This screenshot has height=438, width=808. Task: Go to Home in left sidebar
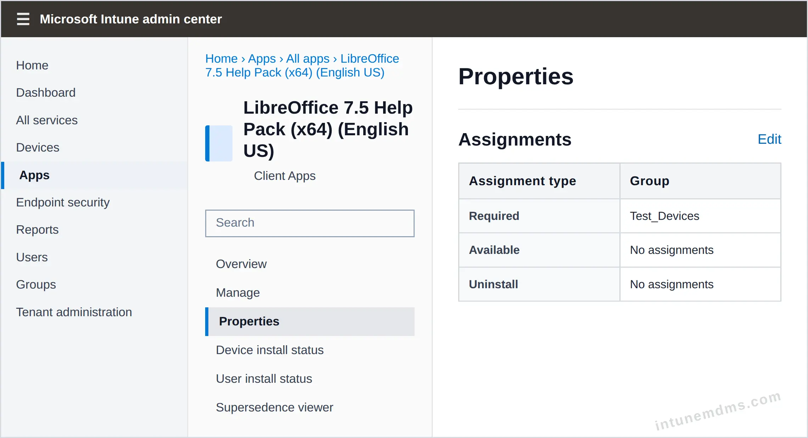pos(32,65)
